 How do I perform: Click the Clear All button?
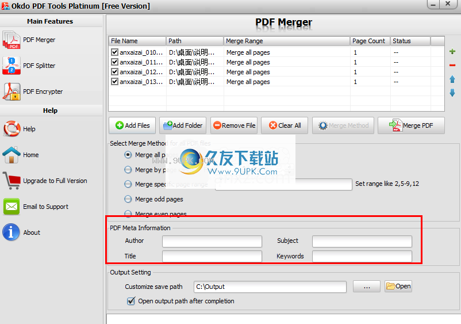[x=285, y=125]
